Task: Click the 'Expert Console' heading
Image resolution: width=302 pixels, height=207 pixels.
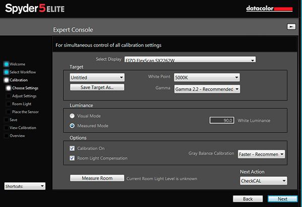Action: click(x=73, y=30)
